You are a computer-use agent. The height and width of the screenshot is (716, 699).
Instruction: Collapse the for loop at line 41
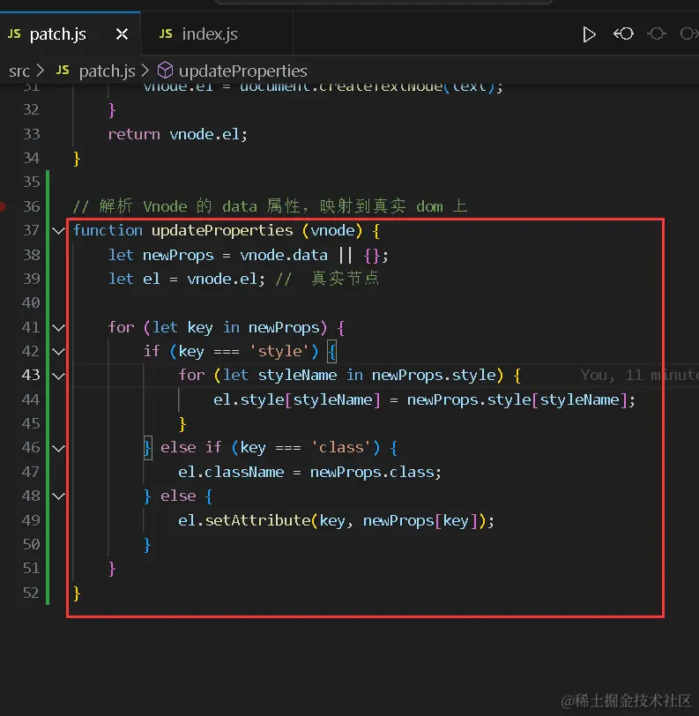pyautogui.click(x=59, y=328)
